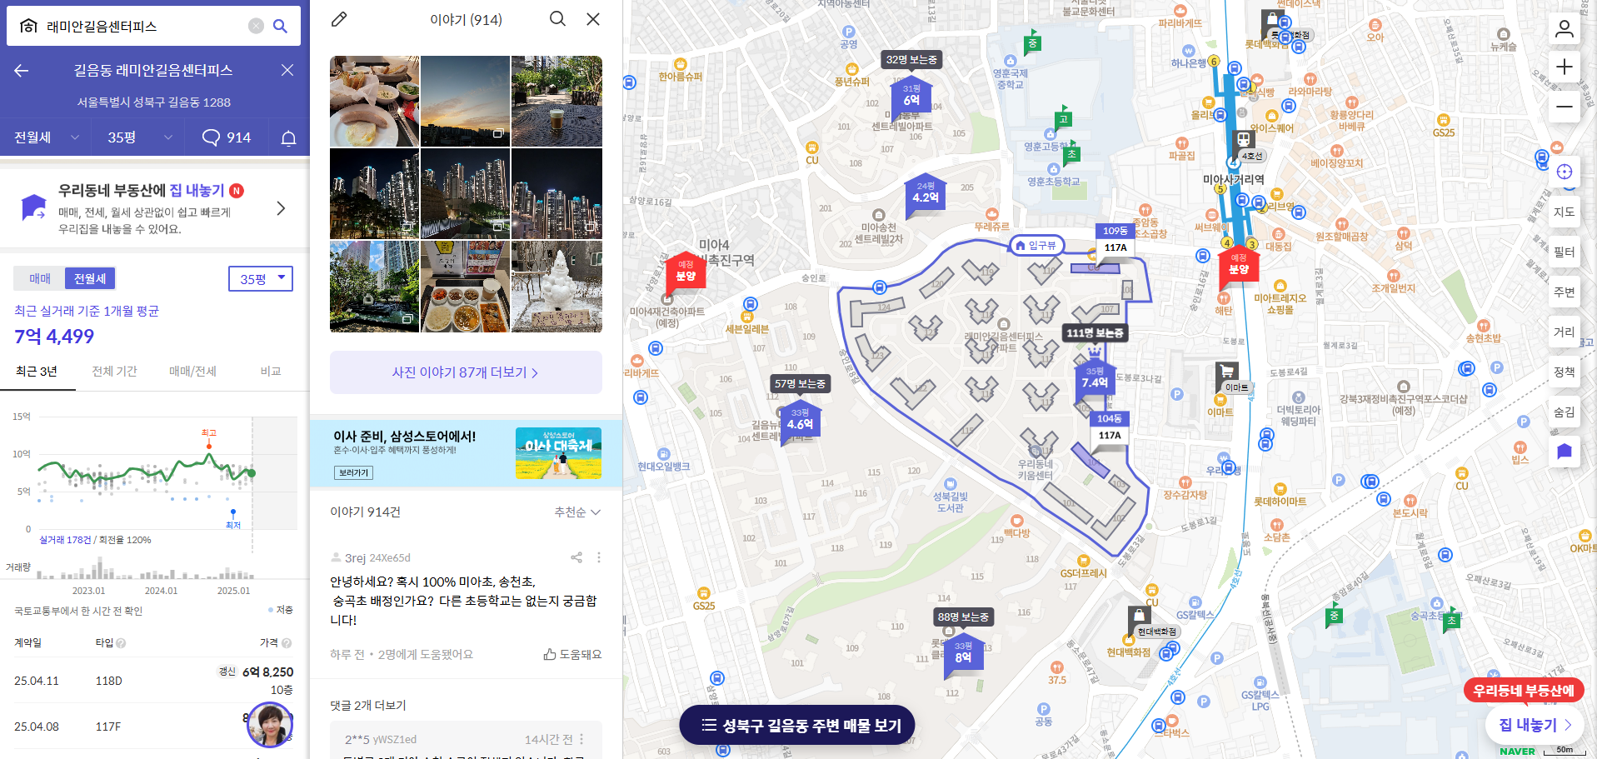
Task: Switch to the 최근 3년 tab
Action: [37, 372]
